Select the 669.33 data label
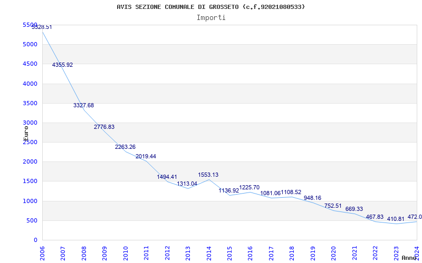 coord(354,209)
